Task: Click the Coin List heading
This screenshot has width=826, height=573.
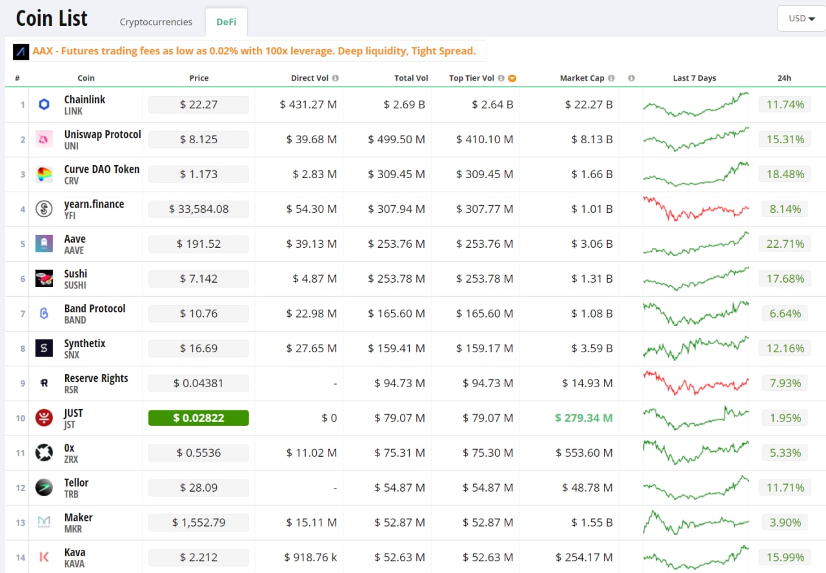Action: [52, 19]
